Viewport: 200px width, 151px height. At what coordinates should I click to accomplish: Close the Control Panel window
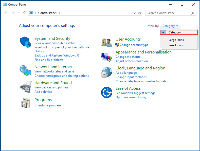coord(193,4)
